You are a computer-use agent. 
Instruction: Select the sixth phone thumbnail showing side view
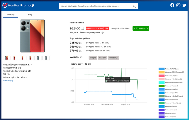[46, 58]
